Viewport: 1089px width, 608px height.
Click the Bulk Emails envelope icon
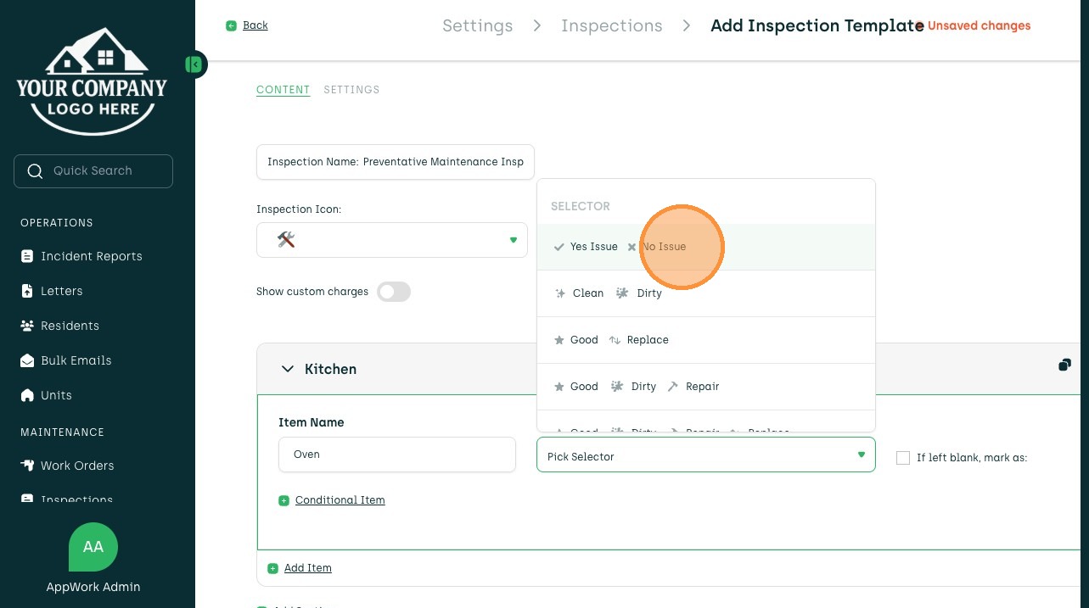tap(27, 360)
